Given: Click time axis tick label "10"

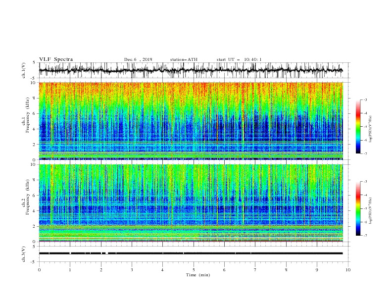Looking at the screenshot, I should (x=348, y=270).
